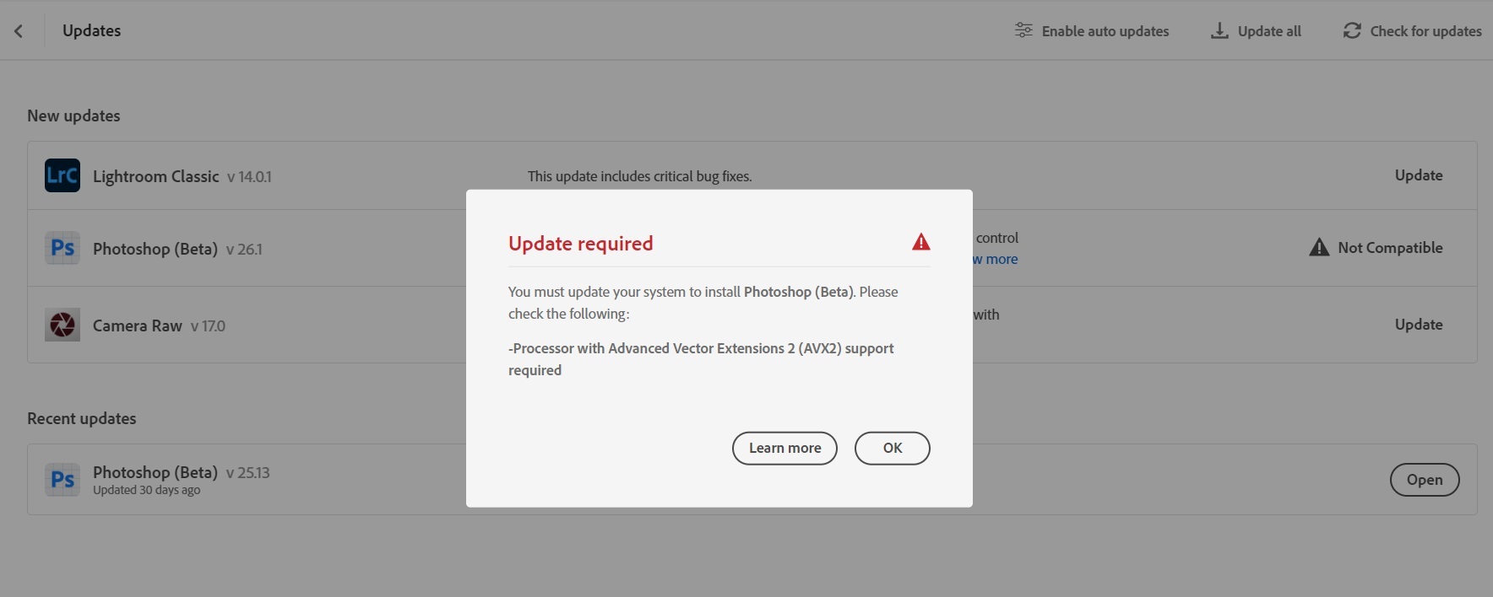
Task: Click the Updates page title
Action: [x=91, y=30]
